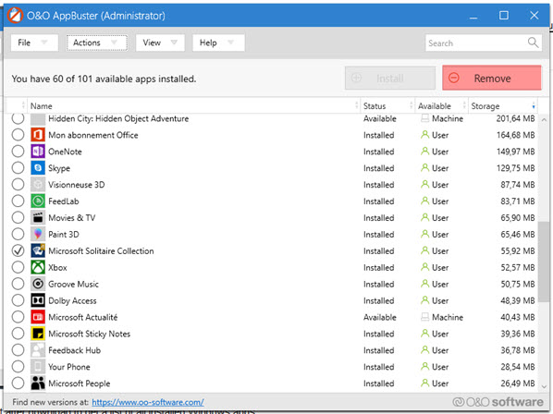This screenshot has height=414, width=553.
Task: Click 'Available' status for Microsoft Actualité
Action: [380, 317]
